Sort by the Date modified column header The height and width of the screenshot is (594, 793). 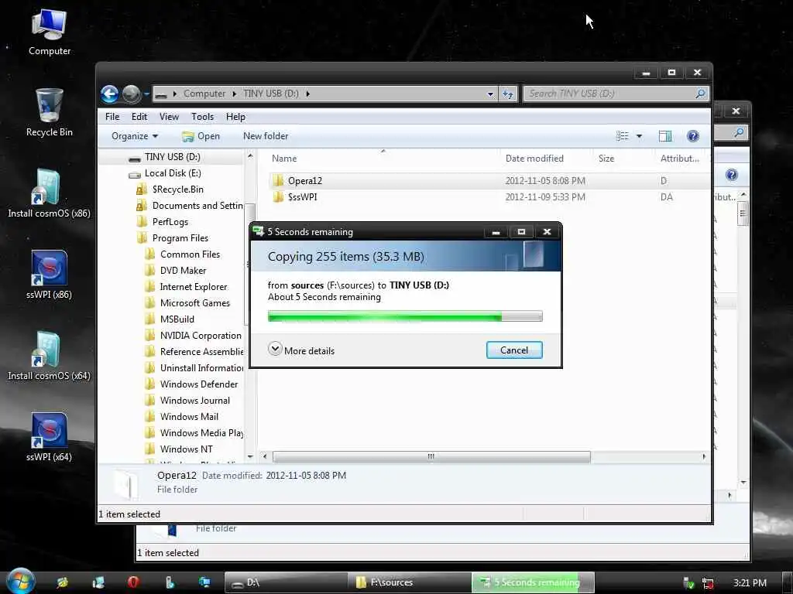534,158
